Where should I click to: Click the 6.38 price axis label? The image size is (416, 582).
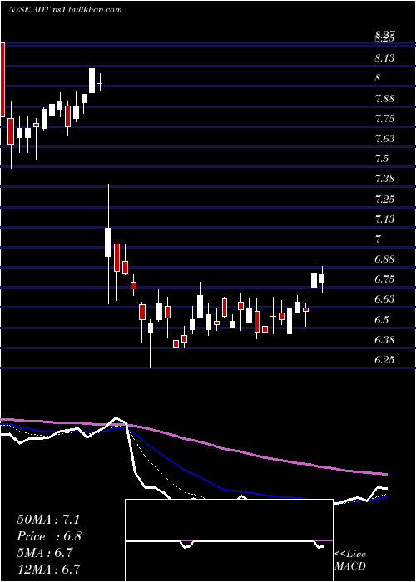[384, 340]
